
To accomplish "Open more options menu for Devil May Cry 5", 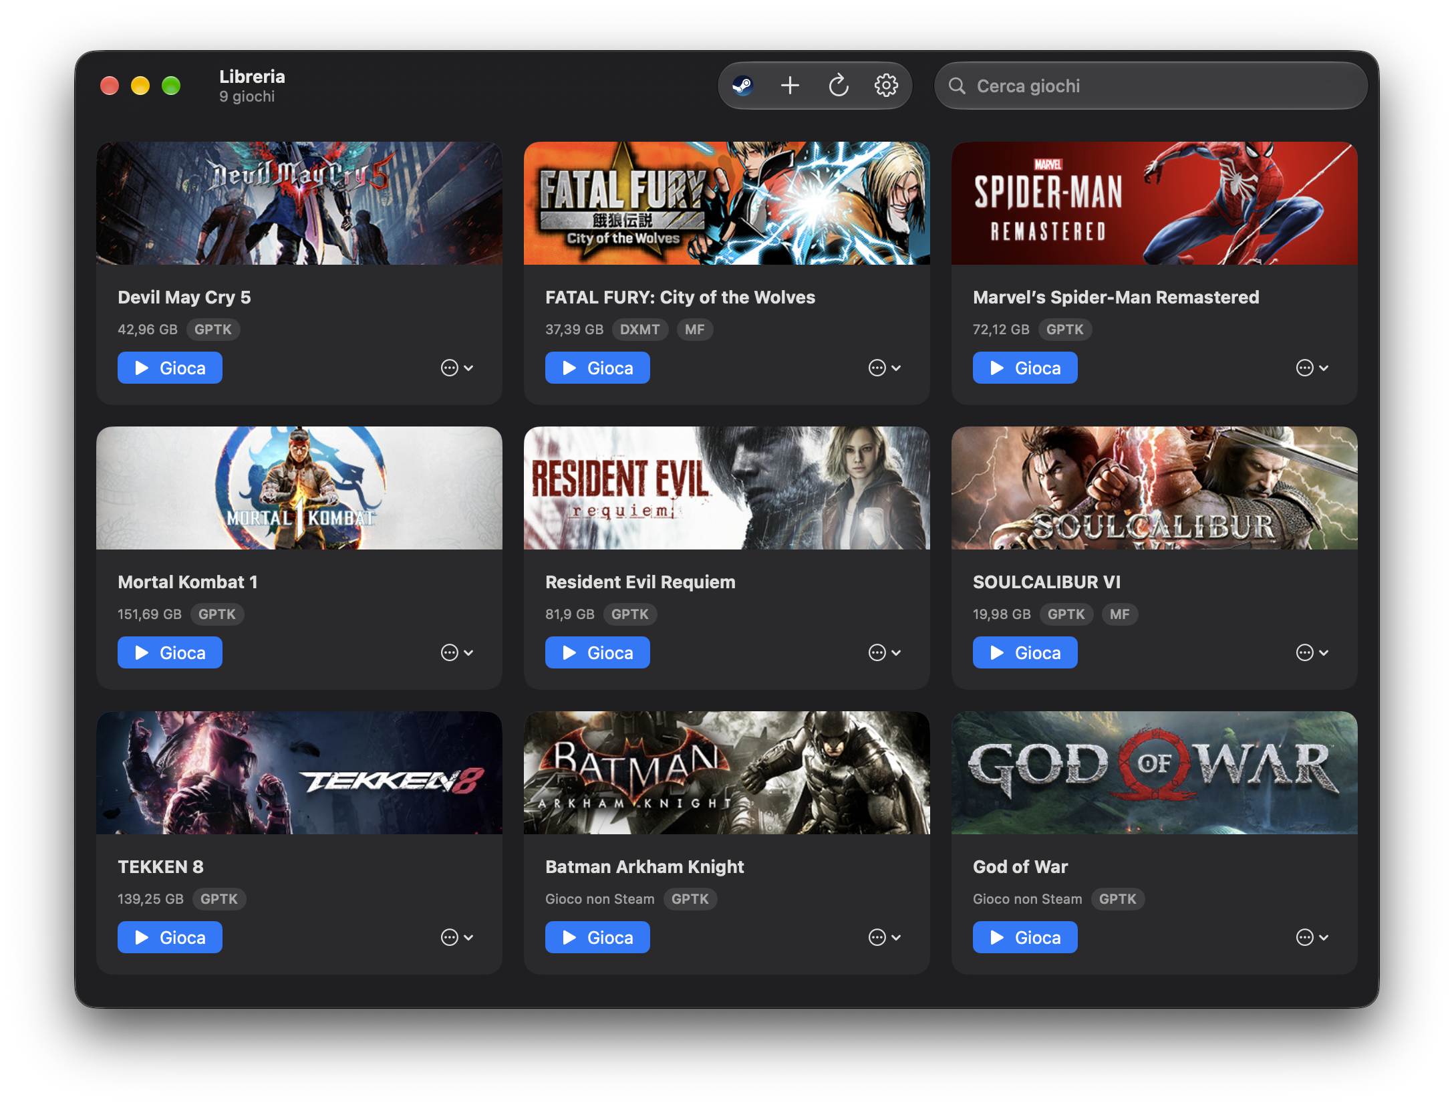I will coord(457,368).
